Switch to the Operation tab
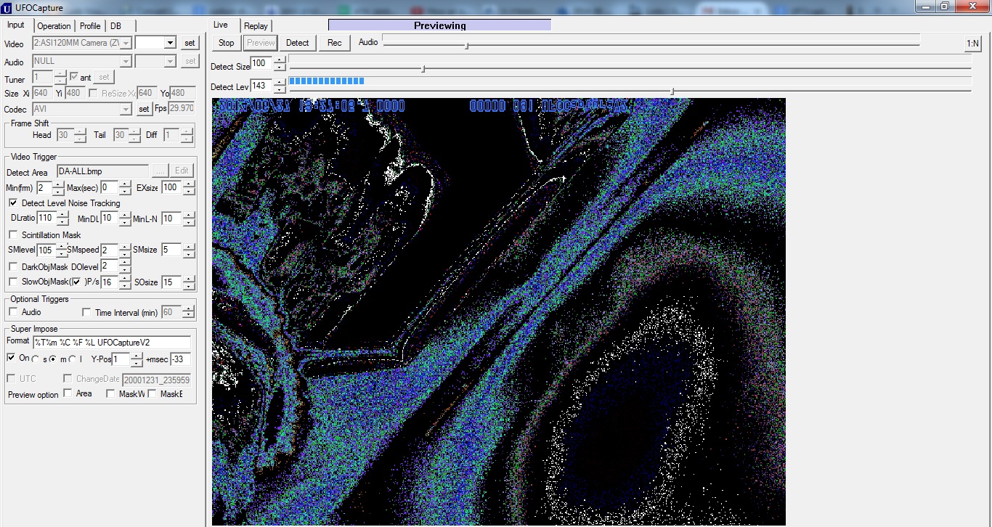992x527 pixels. click(x=54, y=26)
